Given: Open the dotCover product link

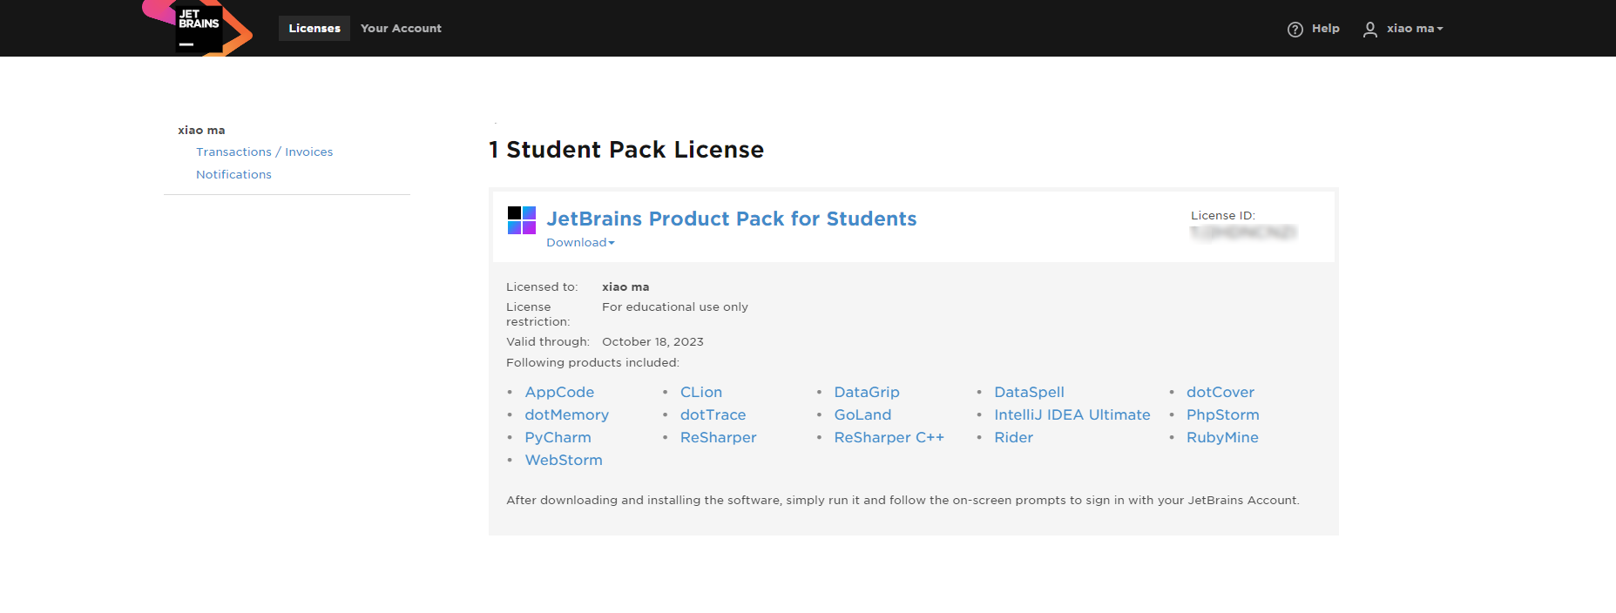Looking at the screenshot, I should tap(1220, 392).
